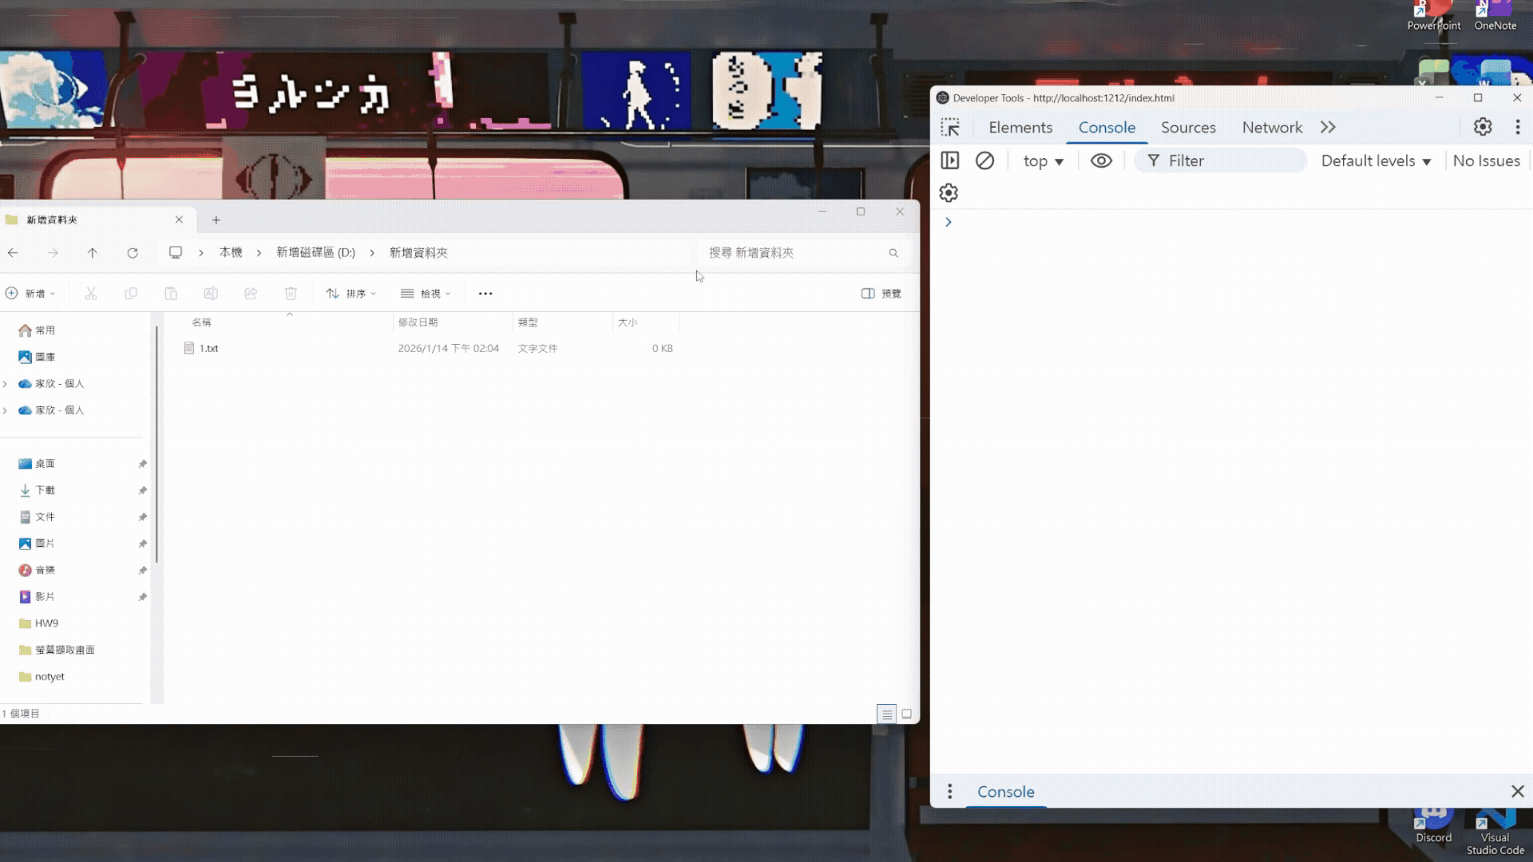Open the top context dropdown
The height and width of the screenshot is (862, 1533).
click(1043, 161)
